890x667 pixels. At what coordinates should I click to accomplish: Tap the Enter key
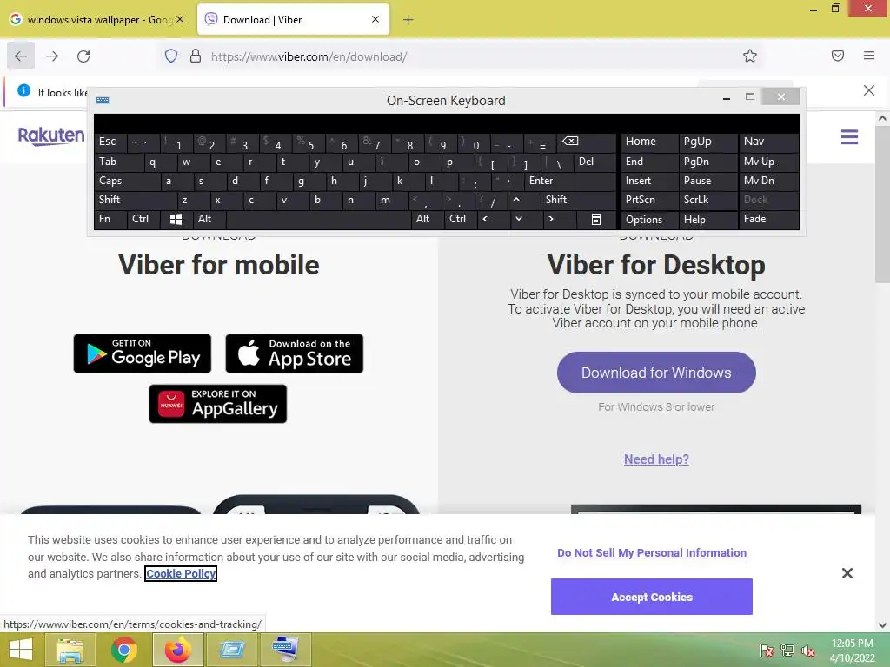(x=570, y=181)
